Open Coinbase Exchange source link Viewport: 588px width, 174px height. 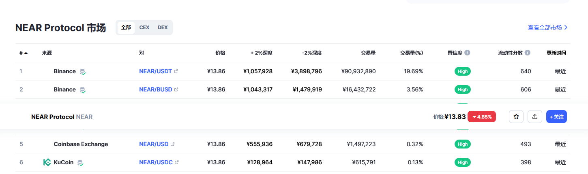click(x=81, y=144)
